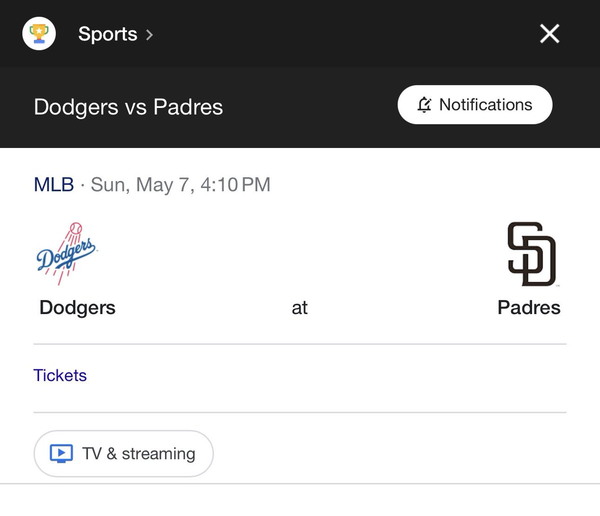Tap the bell icon in Notifications

click(x=424, y=104)
